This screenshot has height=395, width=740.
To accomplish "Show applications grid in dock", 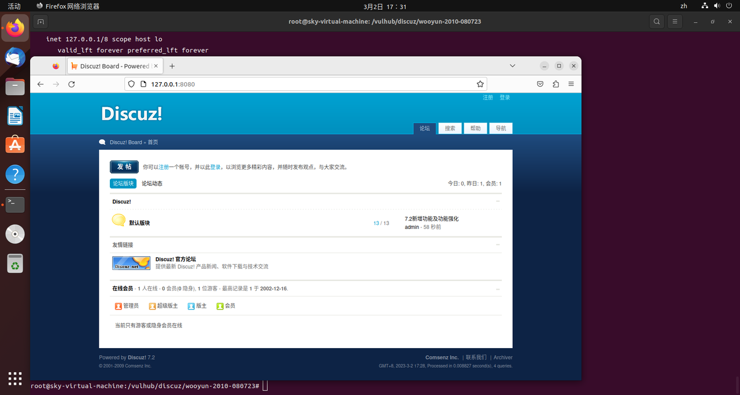I will tap(15, 378).
